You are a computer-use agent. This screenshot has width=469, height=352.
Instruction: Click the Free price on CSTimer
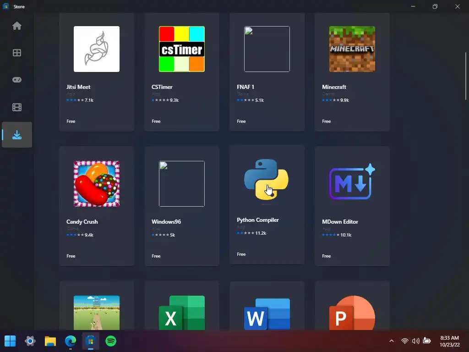[x=156, y=121]
